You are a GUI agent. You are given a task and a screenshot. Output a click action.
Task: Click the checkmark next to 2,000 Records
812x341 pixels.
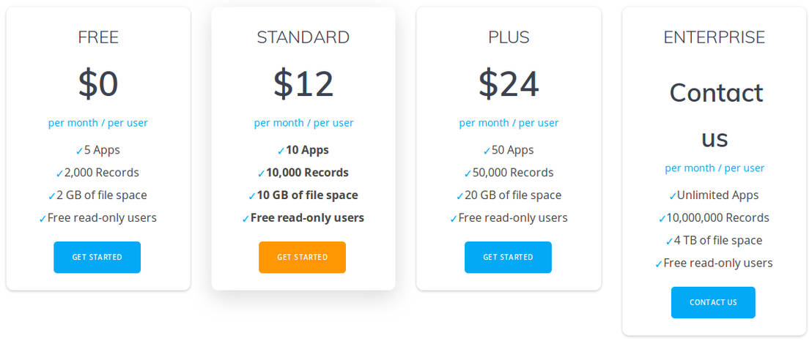tap(59, 173)
